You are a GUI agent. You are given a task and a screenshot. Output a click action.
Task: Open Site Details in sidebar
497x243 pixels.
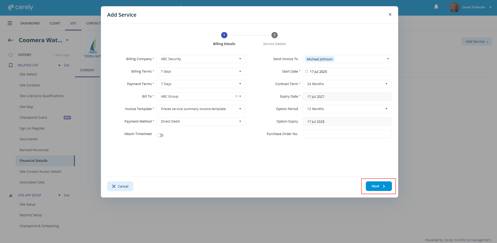coord(28,74)
